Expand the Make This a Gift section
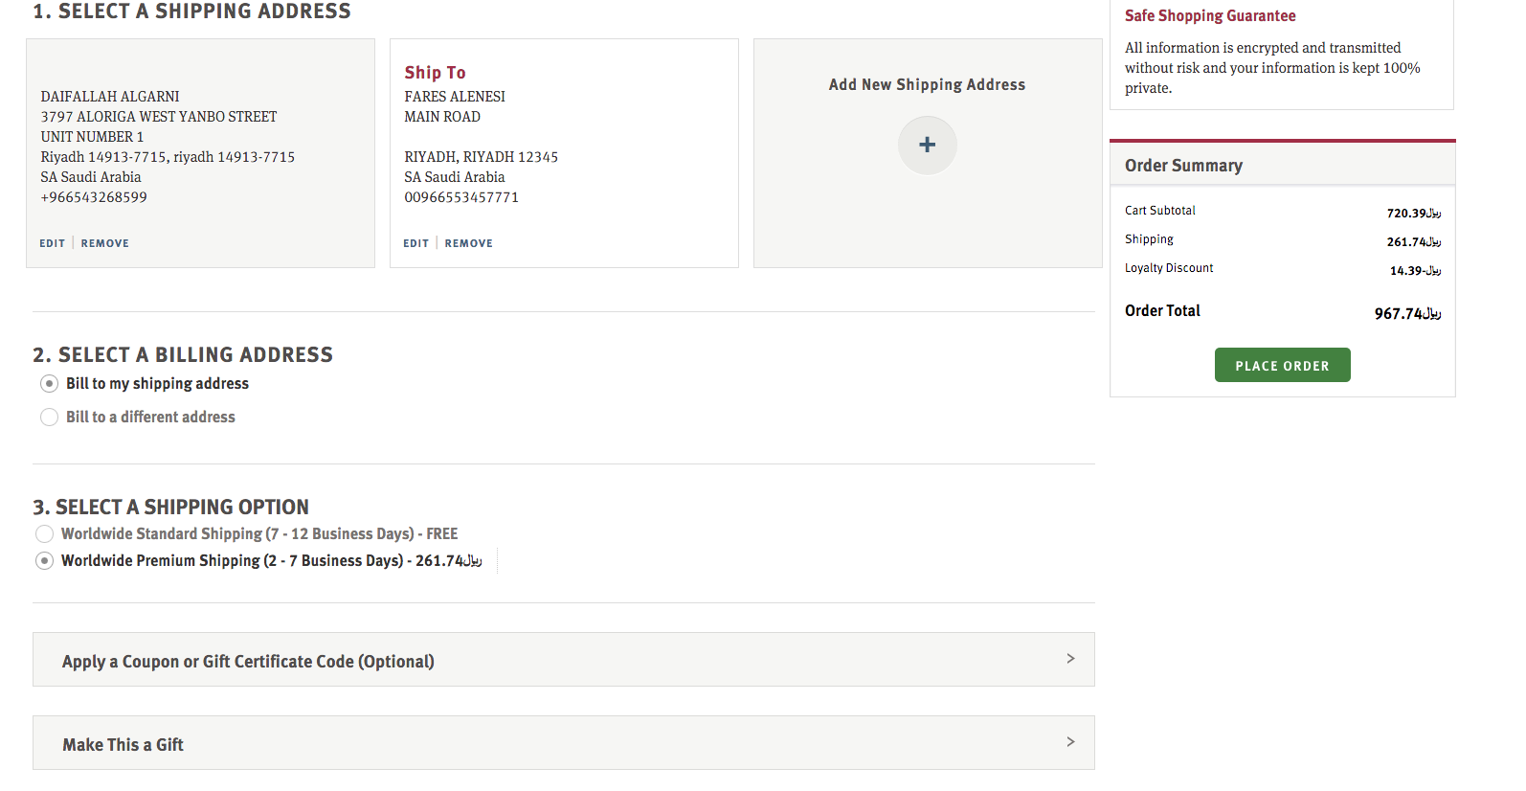The width and height of the screenshot is (1526, 791). coord(123,745)
